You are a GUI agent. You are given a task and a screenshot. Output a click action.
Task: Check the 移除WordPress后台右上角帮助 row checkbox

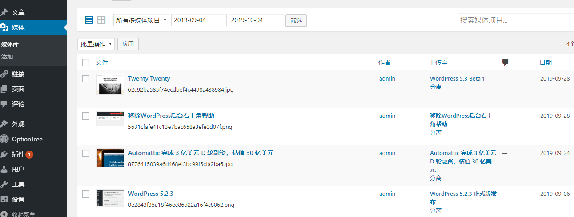coord(86,116)
